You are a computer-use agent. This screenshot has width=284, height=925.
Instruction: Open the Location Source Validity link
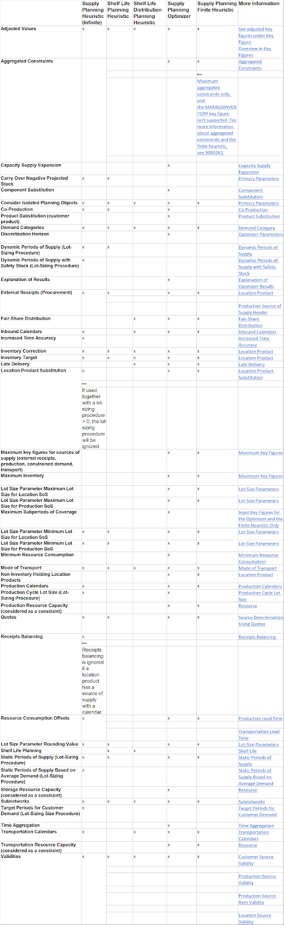coord(255,919)
